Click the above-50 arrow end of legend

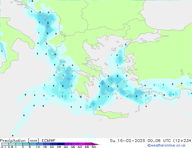coord(96,144)
